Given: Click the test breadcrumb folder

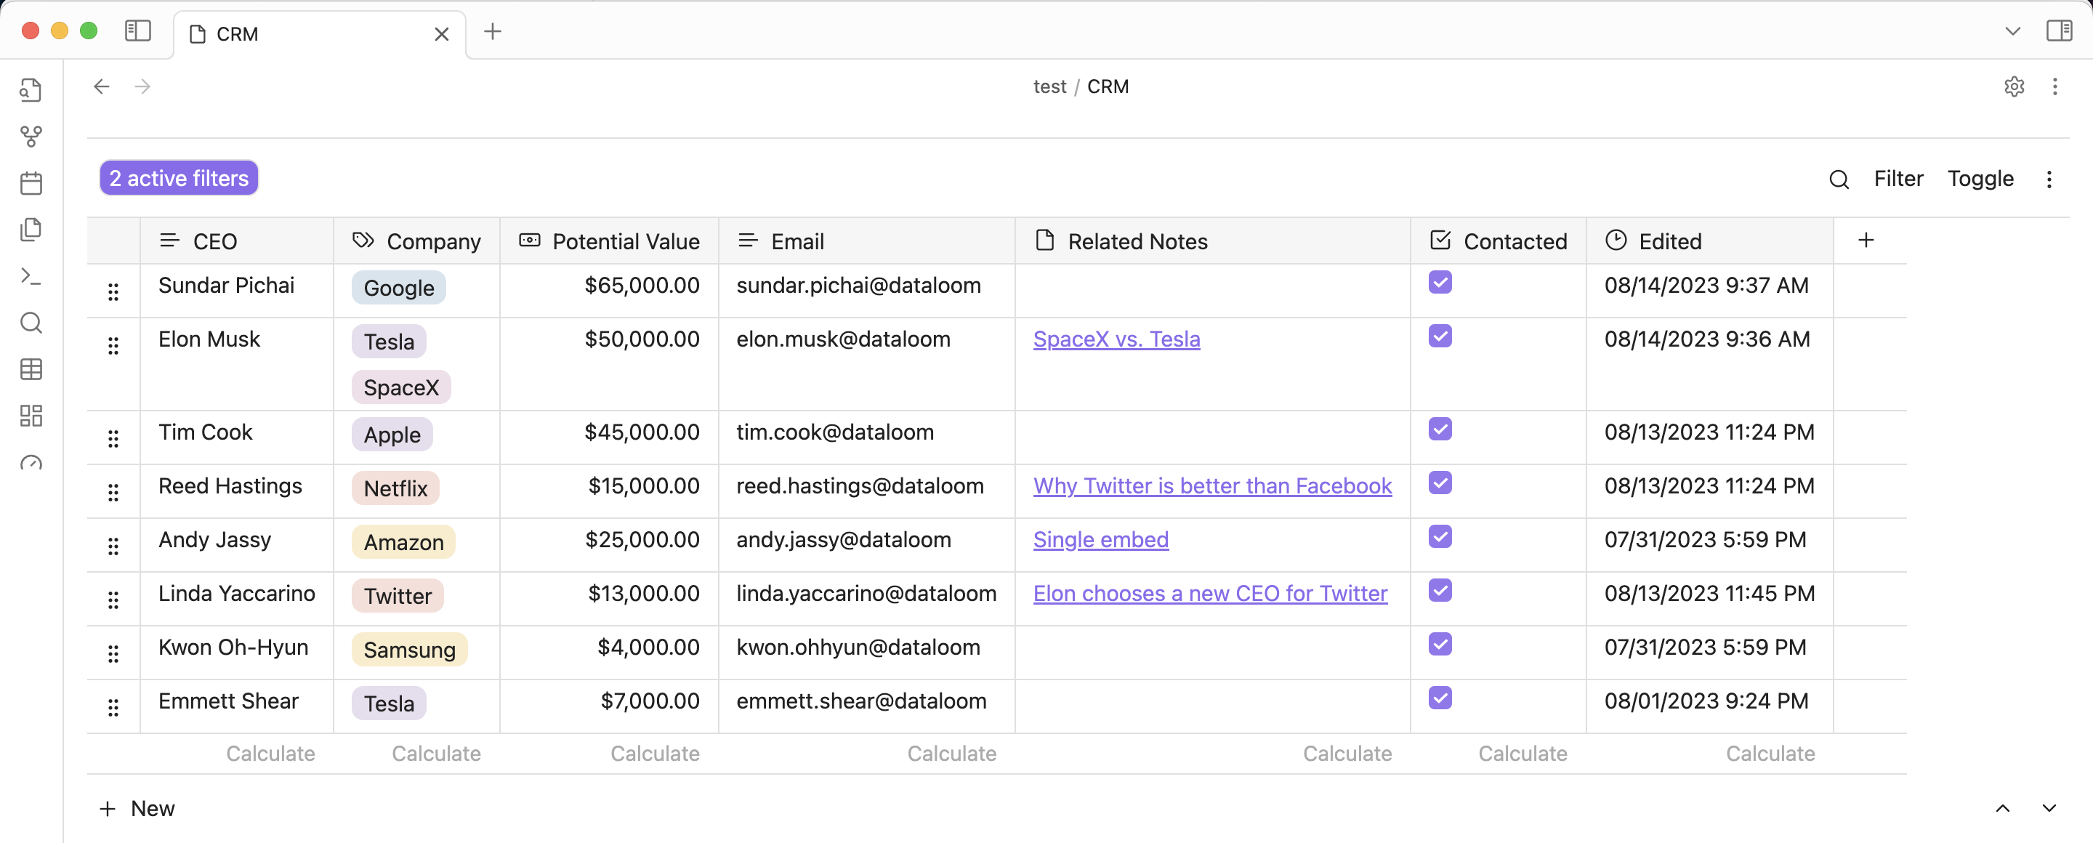Looking at the screenshot, I should 1049,86.
